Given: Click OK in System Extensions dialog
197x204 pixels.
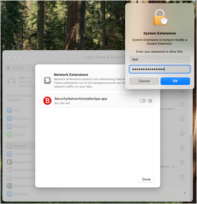Looking at the screenshot, I should 175,81.
